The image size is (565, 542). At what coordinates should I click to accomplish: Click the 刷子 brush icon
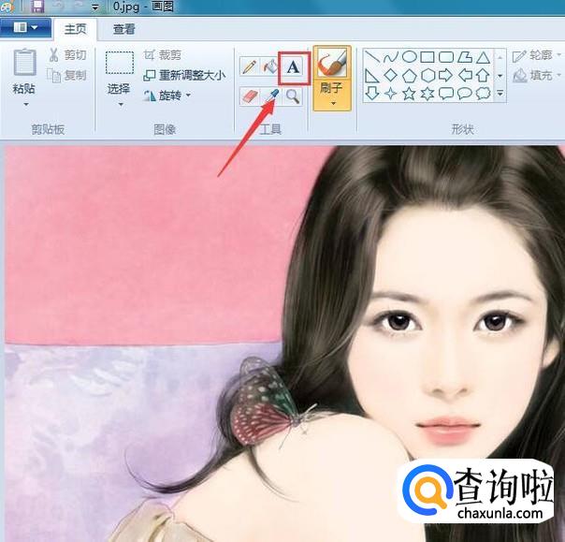click(x=332, y=62)
